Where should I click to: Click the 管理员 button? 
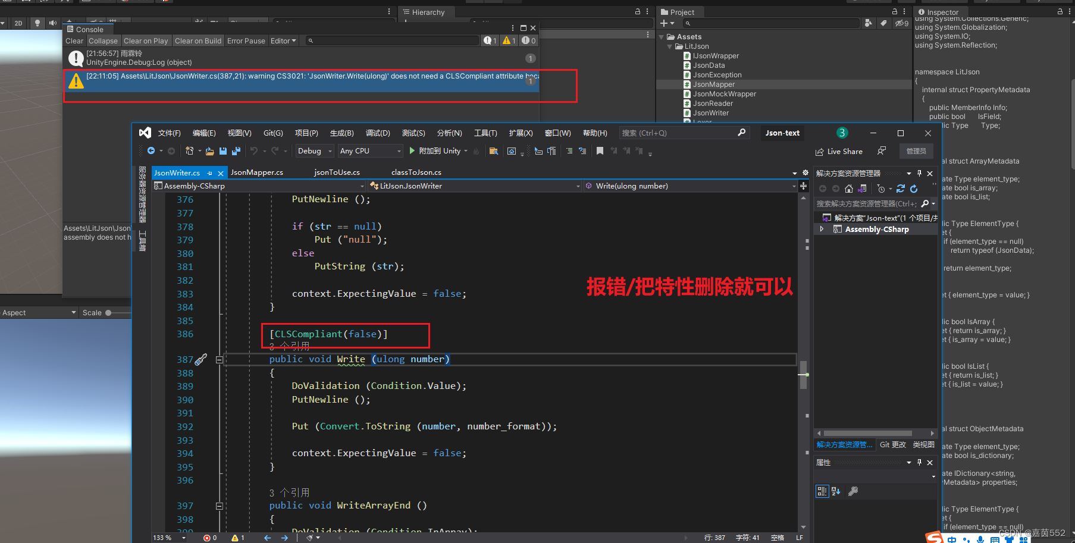[916, 151]
